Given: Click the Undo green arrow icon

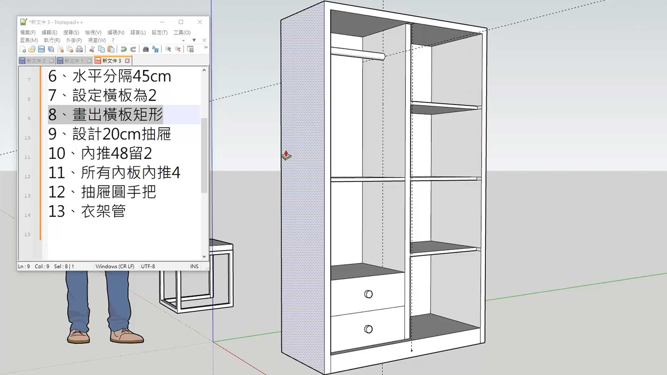Looking at the screenshot, I should 123,49.
